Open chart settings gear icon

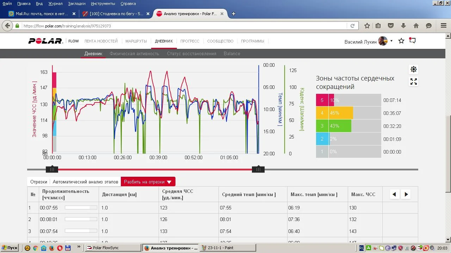[x=414, y=69]
